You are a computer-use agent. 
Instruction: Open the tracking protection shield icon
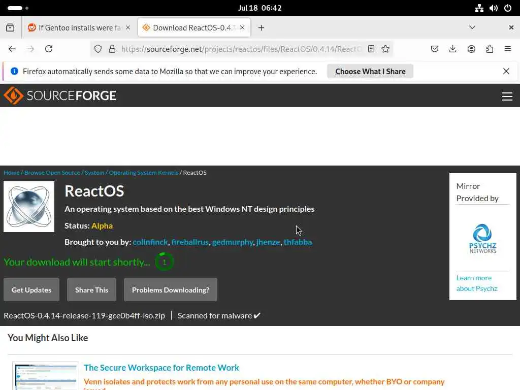pyautogui.click(x=98, y=49)
